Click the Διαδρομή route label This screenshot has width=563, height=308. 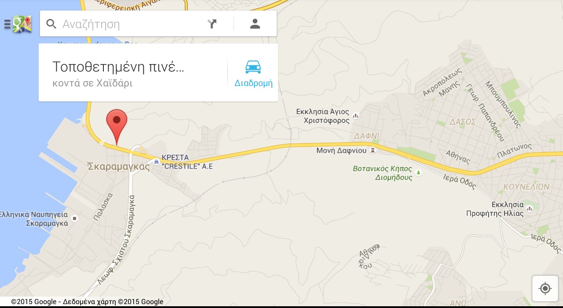(253, 83)
